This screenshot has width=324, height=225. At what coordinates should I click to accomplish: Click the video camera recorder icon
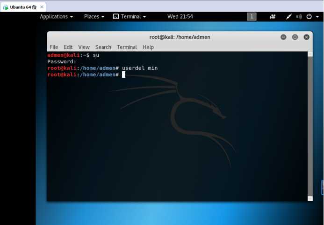tap(273, 17)
